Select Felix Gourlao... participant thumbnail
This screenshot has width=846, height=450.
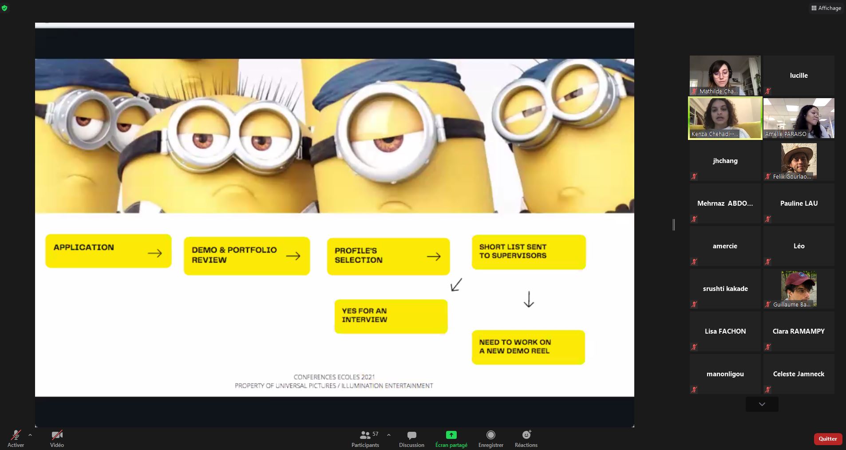point(799,161)
